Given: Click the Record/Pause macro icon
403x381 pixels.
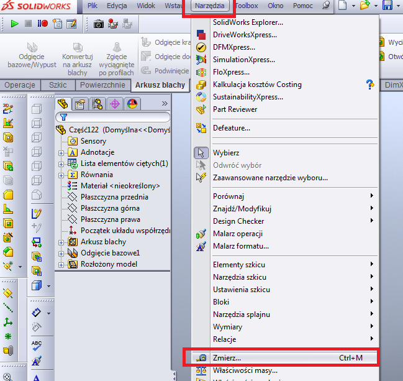Looking at the screenshot, I should coord(43,24).
